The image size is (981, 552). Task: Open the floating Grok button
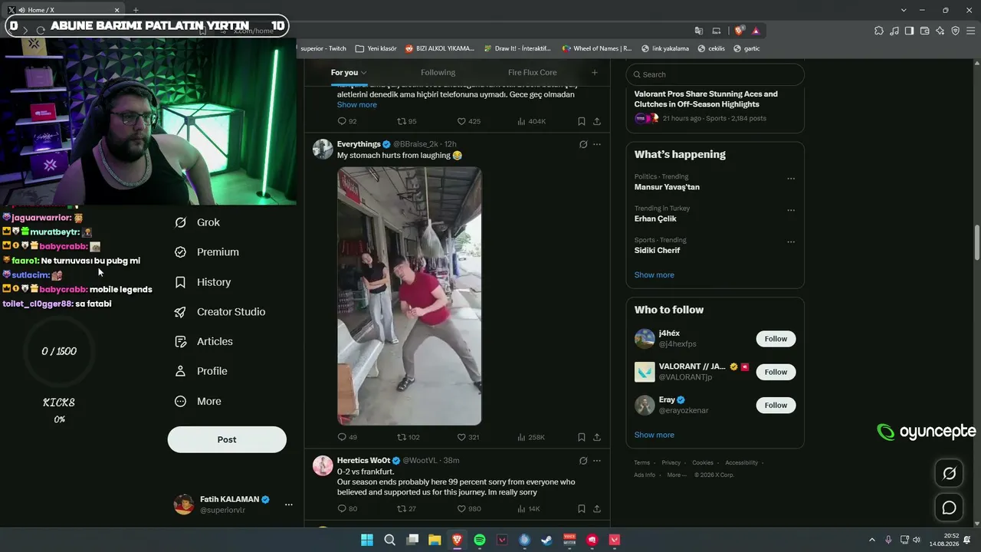click(x=949, y=474)
